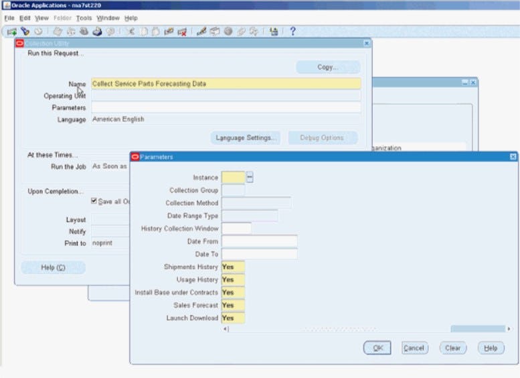The image size is (520, 378).
Task: Click the Oracle icon on Parameters title bar
Action: point(135,157)
